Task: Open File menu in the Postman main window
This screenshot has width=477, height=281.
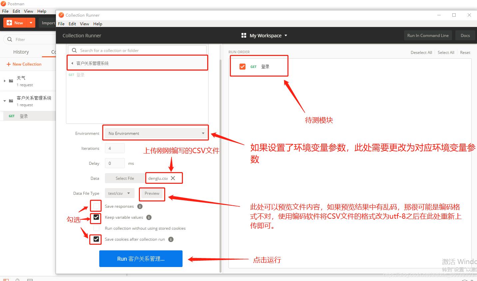Action: click(x=5, y=11)
